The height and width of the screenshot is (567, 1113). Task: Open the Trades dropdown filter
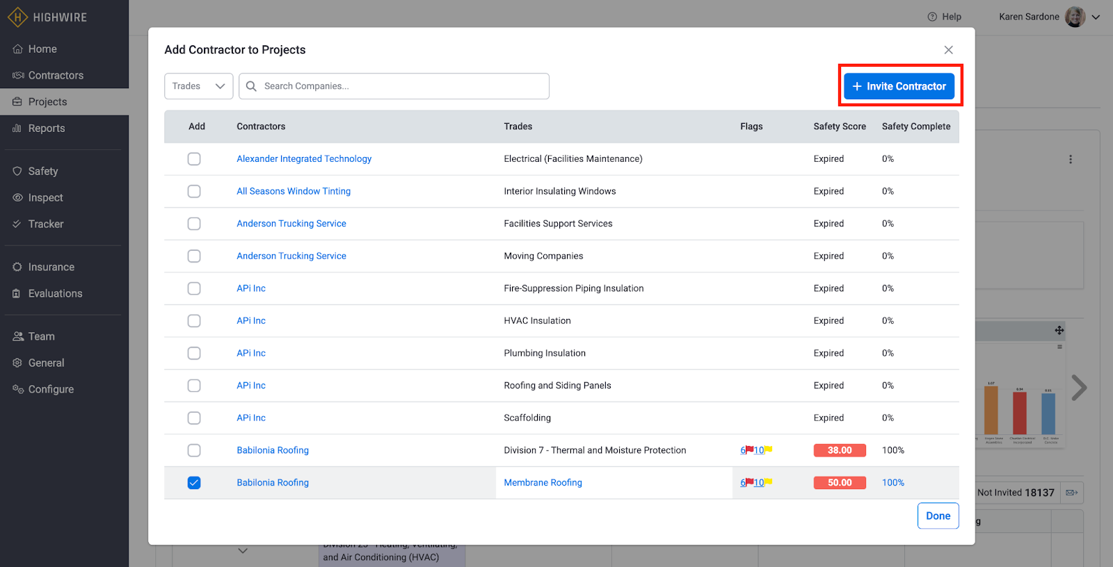click(x=198, y=86)
